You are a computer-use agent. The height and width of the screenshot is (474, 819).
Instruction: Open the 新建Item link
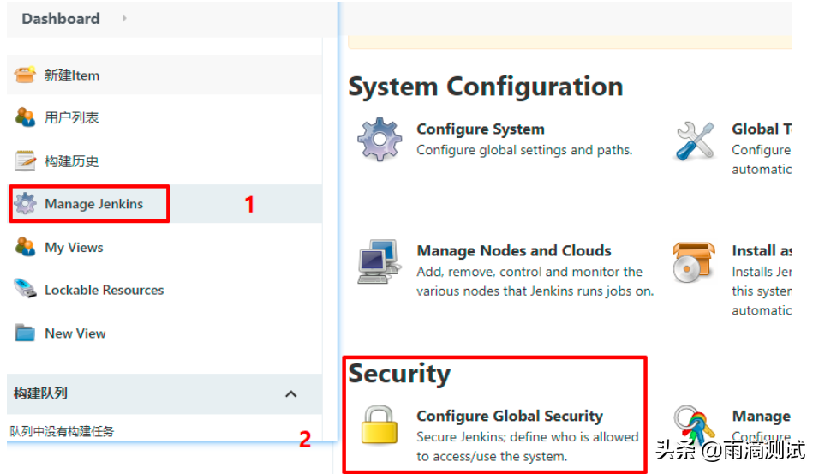[72, 75]
